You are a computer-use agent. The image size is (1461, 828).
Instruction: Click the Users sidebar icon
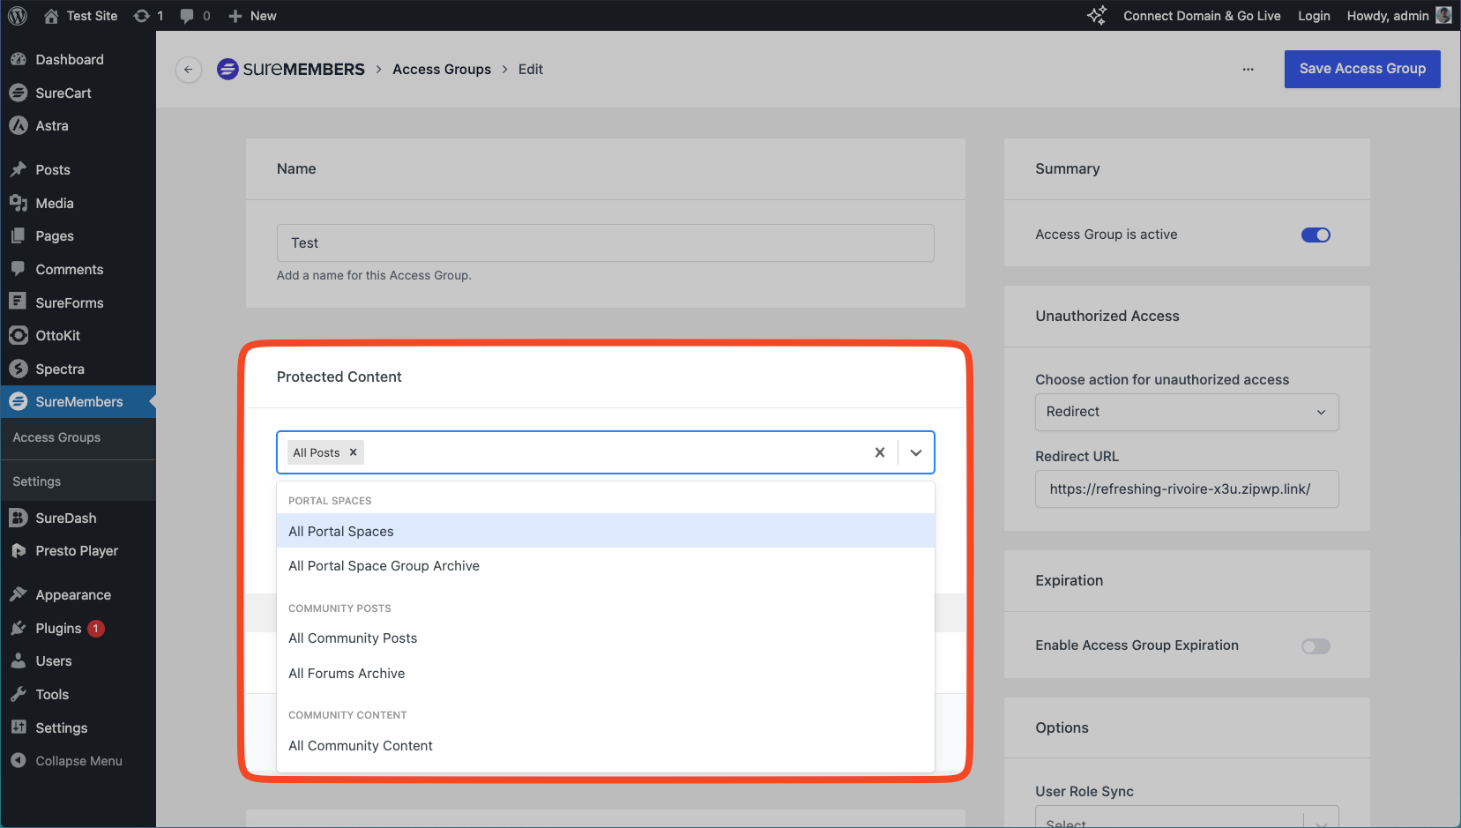tap(18, 660)
